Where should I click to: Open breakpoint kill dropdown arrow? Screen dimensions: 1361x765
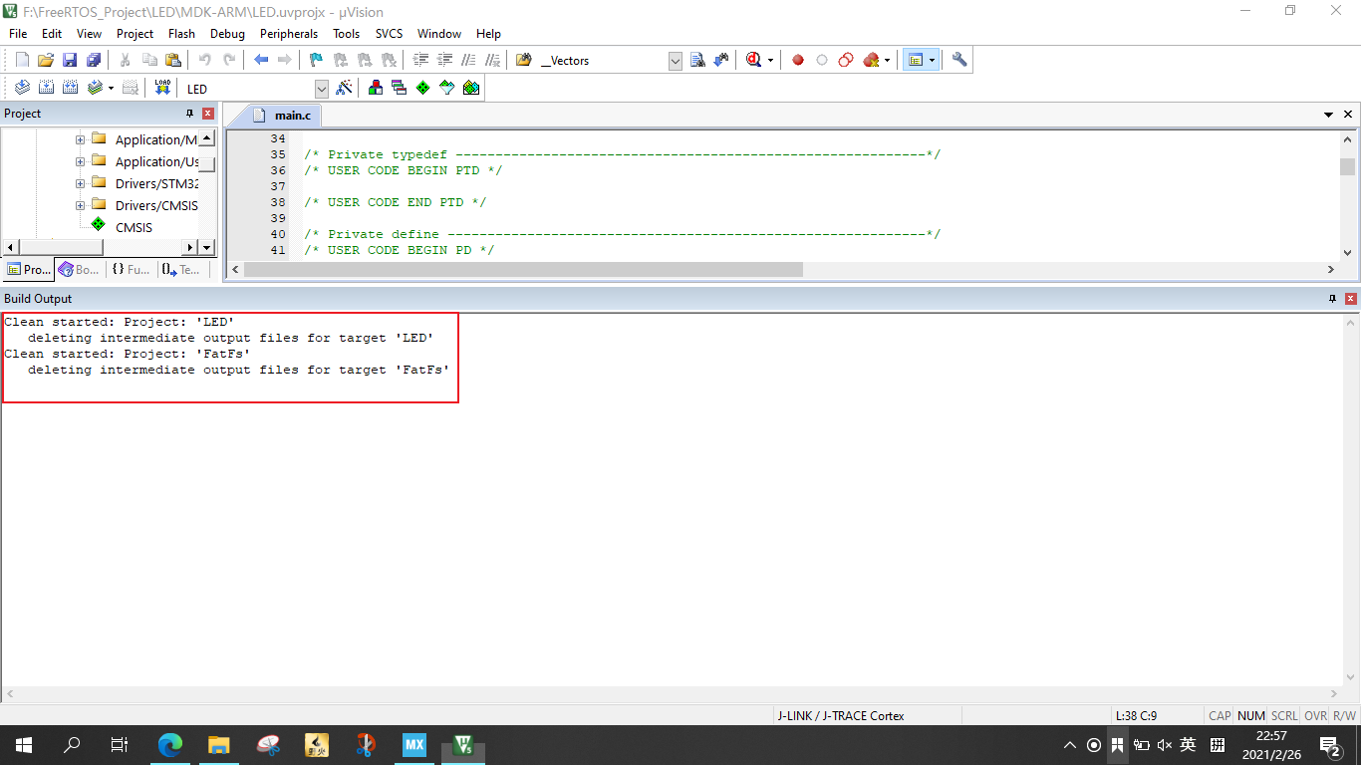(x=886, y=60)
